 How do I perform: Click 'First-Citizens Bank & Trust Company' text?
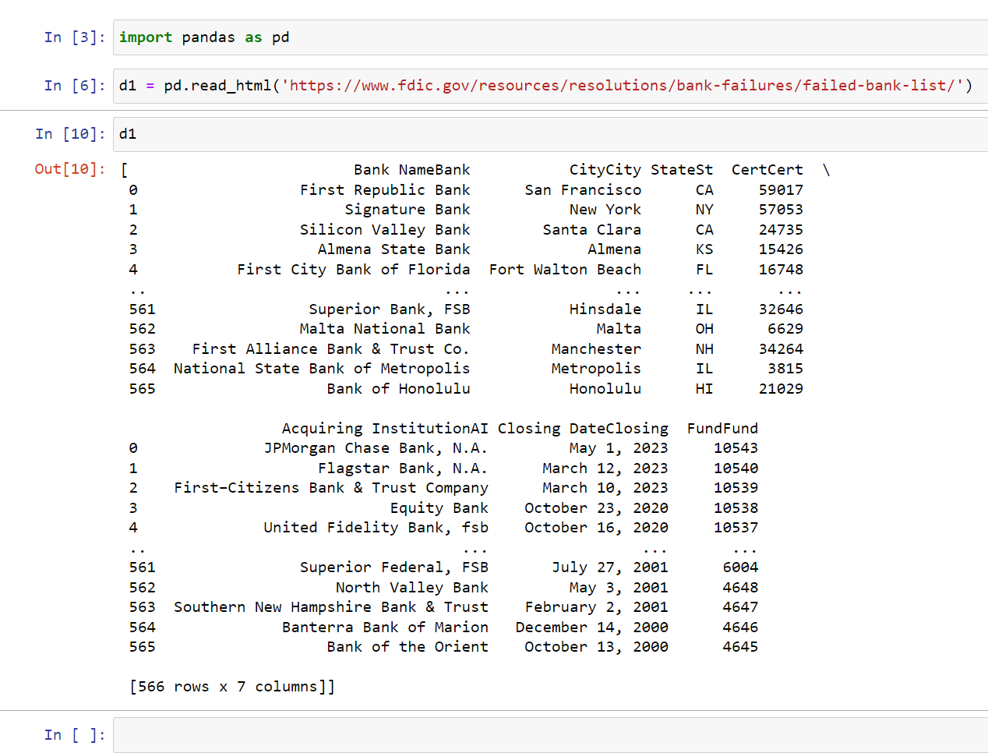click(331, 488)
